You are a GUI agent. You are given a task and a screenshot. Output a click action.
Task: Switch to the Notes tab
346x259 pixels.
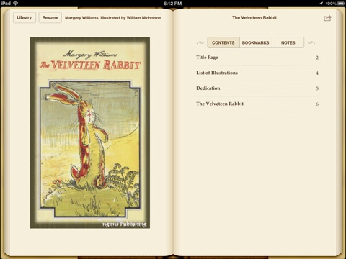[288, 42]
